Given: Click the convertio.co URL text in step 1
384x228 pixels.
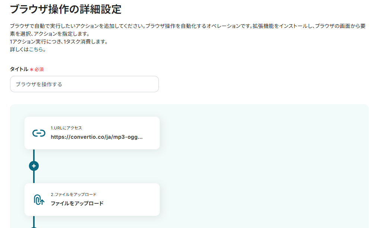Looking at the screenshot, I should tap(97, 137).
